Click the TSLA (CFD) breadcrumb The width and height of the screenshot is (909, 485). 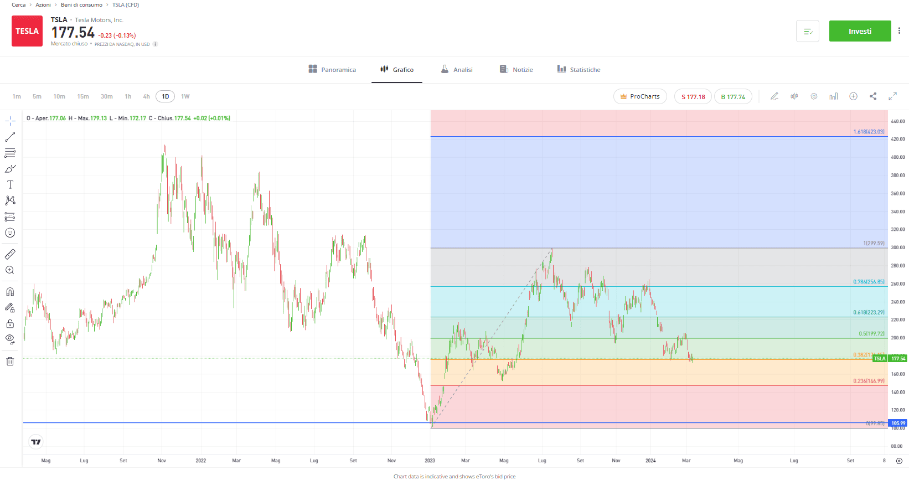click(126, 5)
